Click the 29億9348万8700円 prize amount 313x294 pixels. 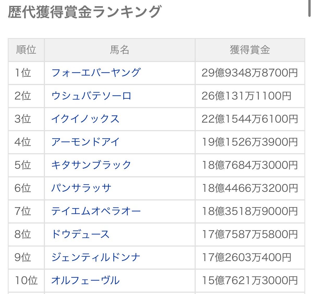click(250, 73)
